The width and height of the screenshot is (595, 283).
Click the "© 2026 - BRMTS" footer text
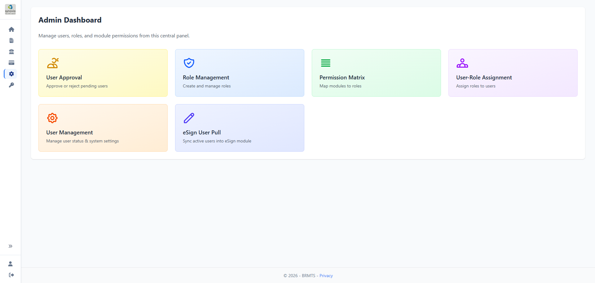[299, 276]
